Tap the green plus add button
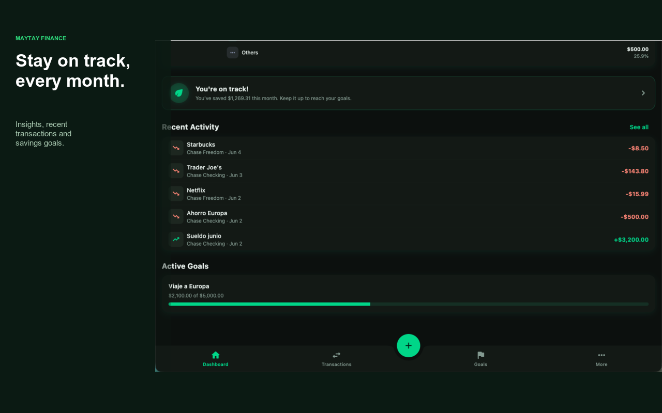662x413 pixels. pyautogui.click(x=409, y=346)
